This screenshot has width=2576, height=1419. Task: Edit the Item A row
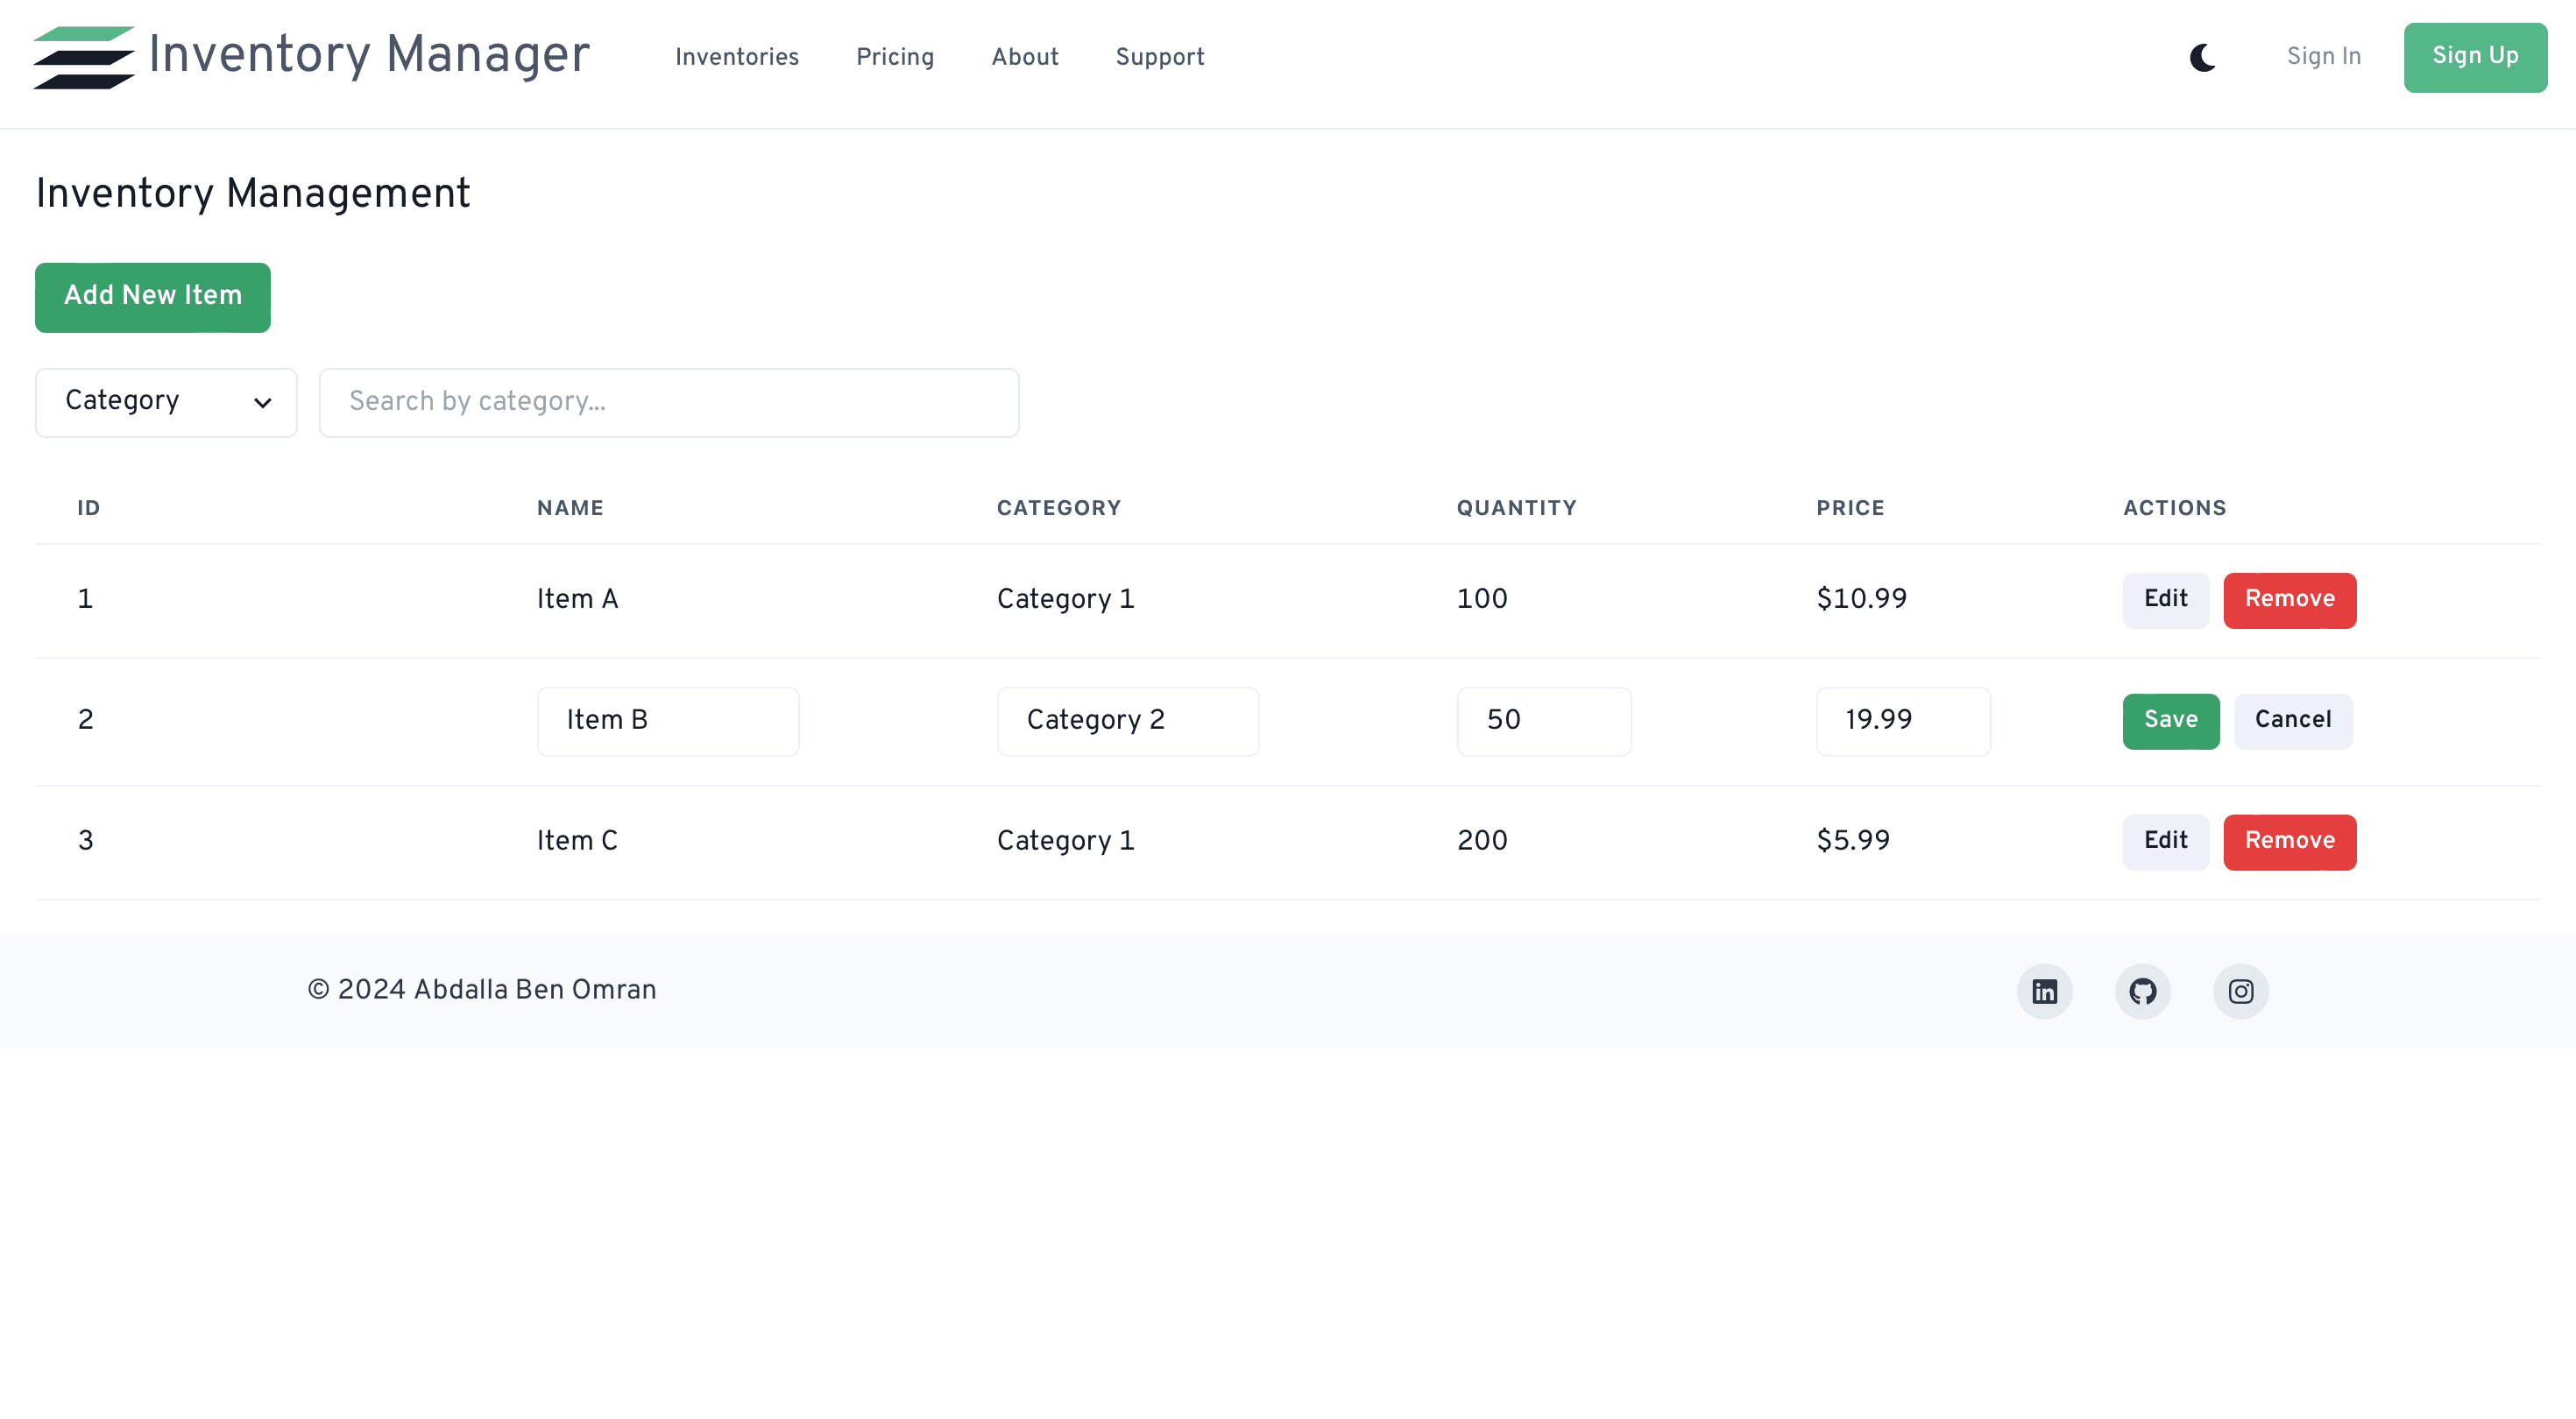pos(2165,600)
